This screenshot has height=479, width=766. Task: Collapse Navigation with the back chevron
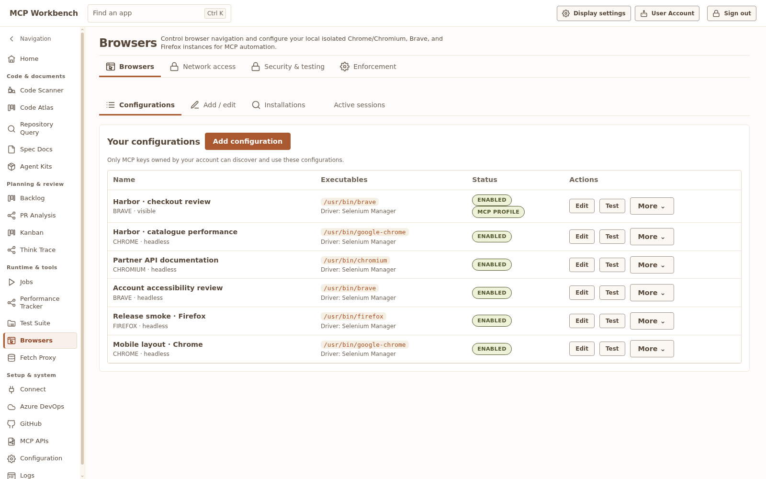[x=11, y=39]
